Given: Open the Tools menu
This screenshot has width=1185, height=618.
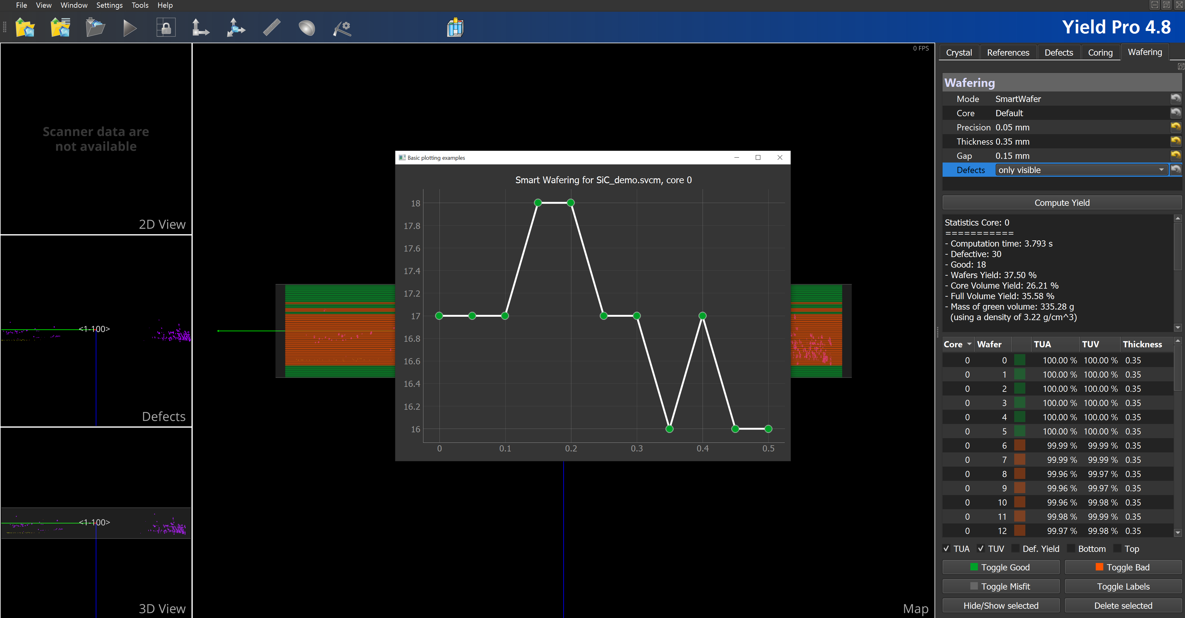Looking at the screenshot, I should point(140,5).
